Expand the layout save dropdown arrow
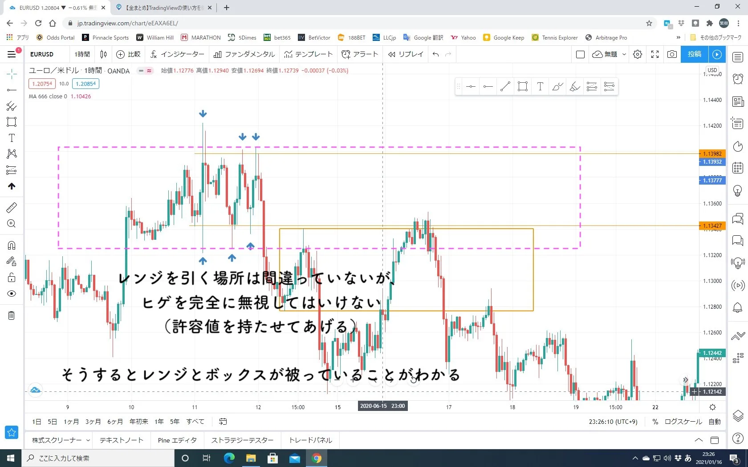 pyautogui.click(x=624, y=54)
